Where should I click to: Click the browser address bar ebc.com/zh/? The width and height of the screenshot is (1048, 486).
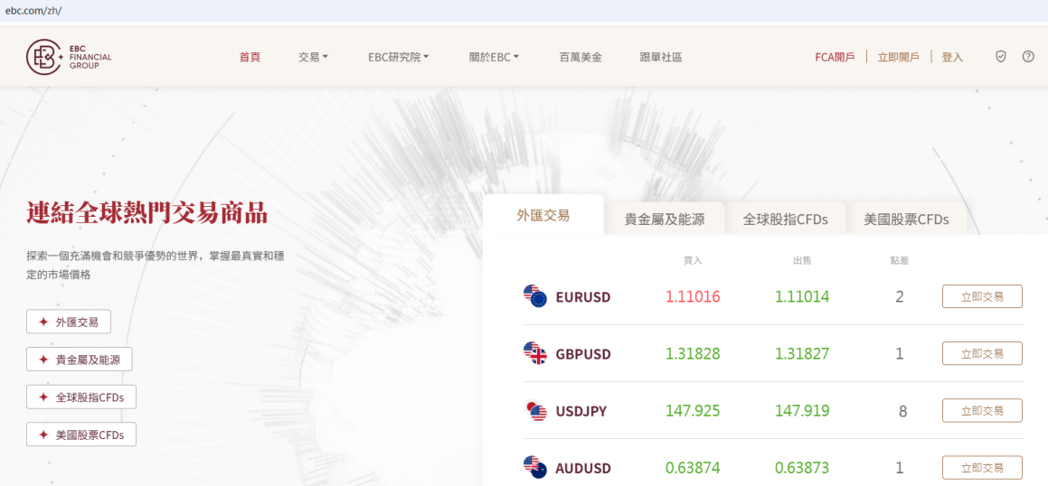(524, 11)
